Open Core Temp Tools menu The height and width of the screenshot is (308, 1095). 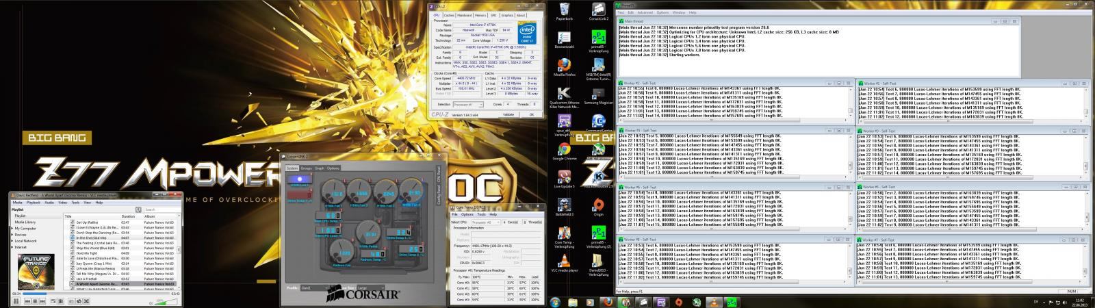483,214
